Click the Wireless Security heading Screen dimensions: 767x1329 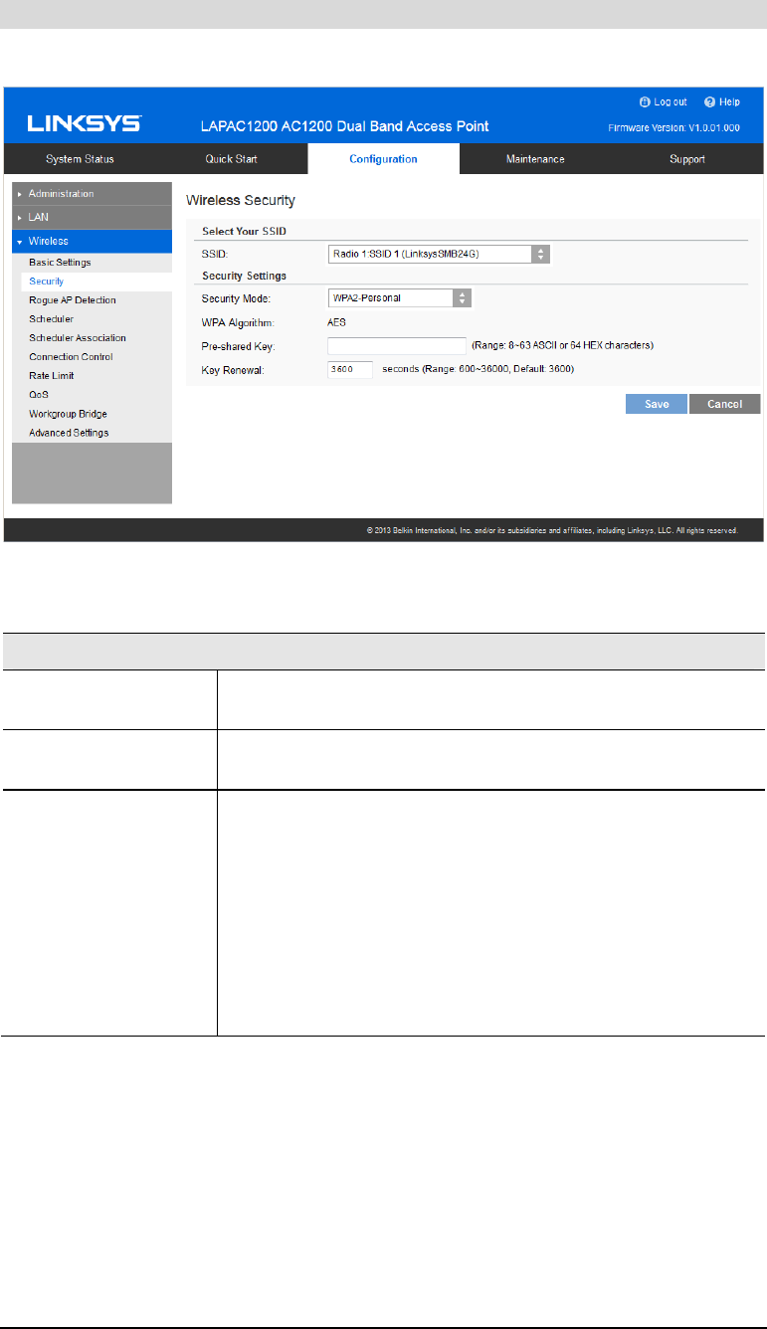[241, 201]
